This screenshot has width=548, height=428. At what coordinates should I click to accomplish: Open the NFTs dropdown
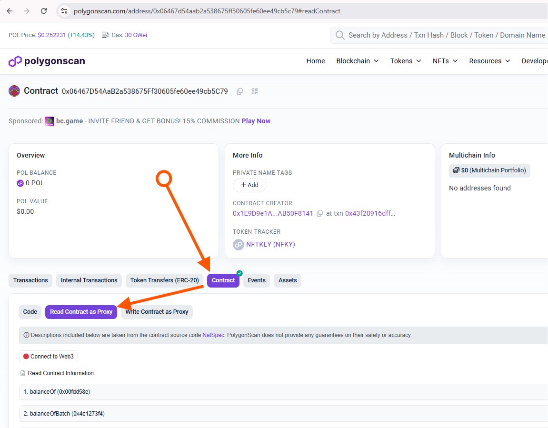pos(445,61)
